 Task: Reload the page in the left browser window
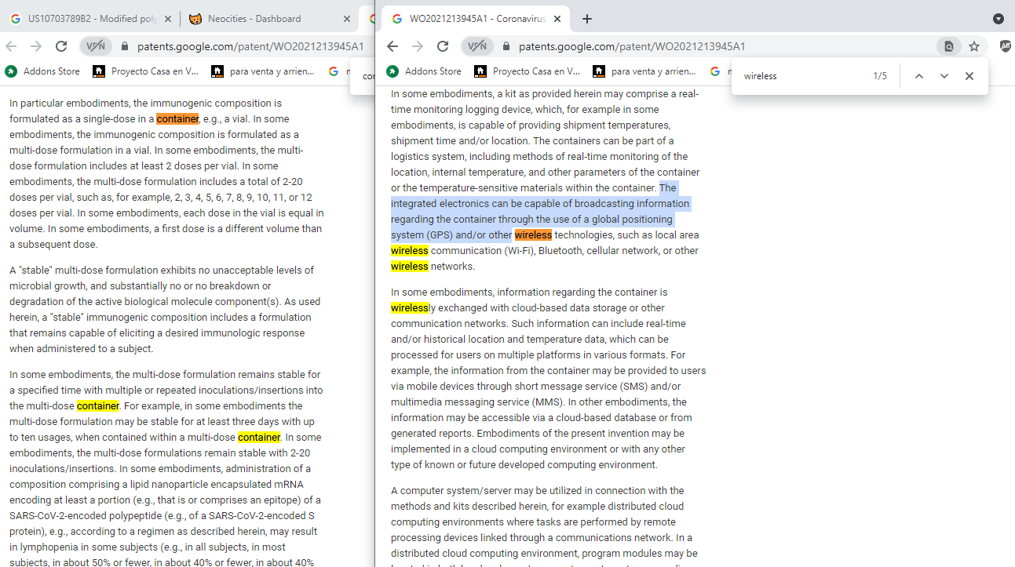tap(61, 46)
